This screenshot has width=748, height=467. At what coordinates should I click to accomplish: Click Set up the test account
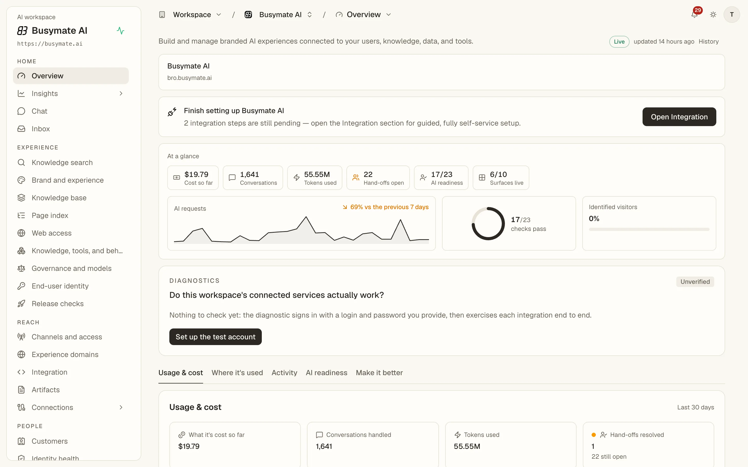[x=215, y=337]
